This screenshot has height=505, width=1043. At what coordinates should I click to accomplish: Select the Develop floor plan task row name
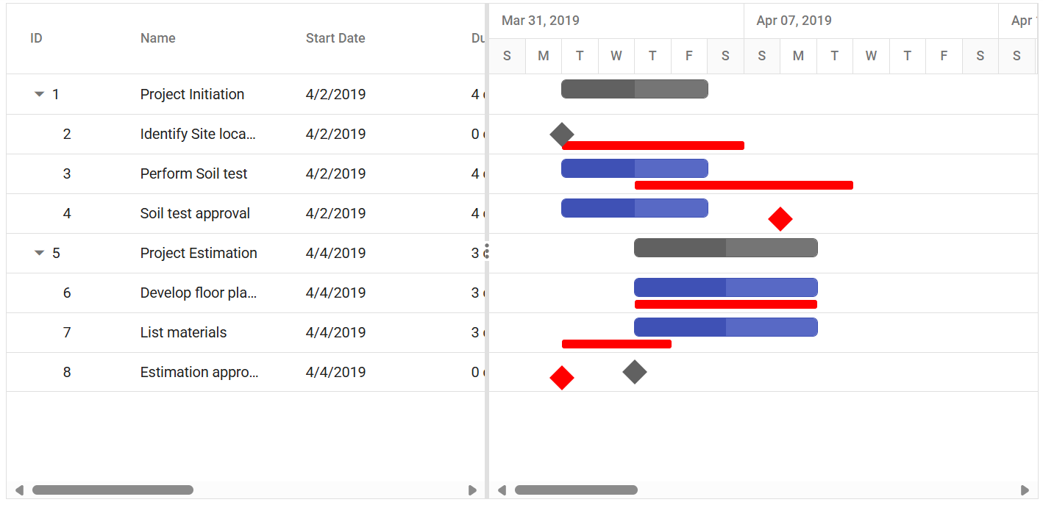pos(199,293)
